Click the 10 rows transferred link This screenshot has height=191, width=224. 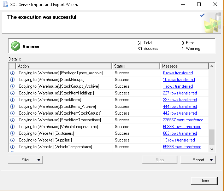179,80
